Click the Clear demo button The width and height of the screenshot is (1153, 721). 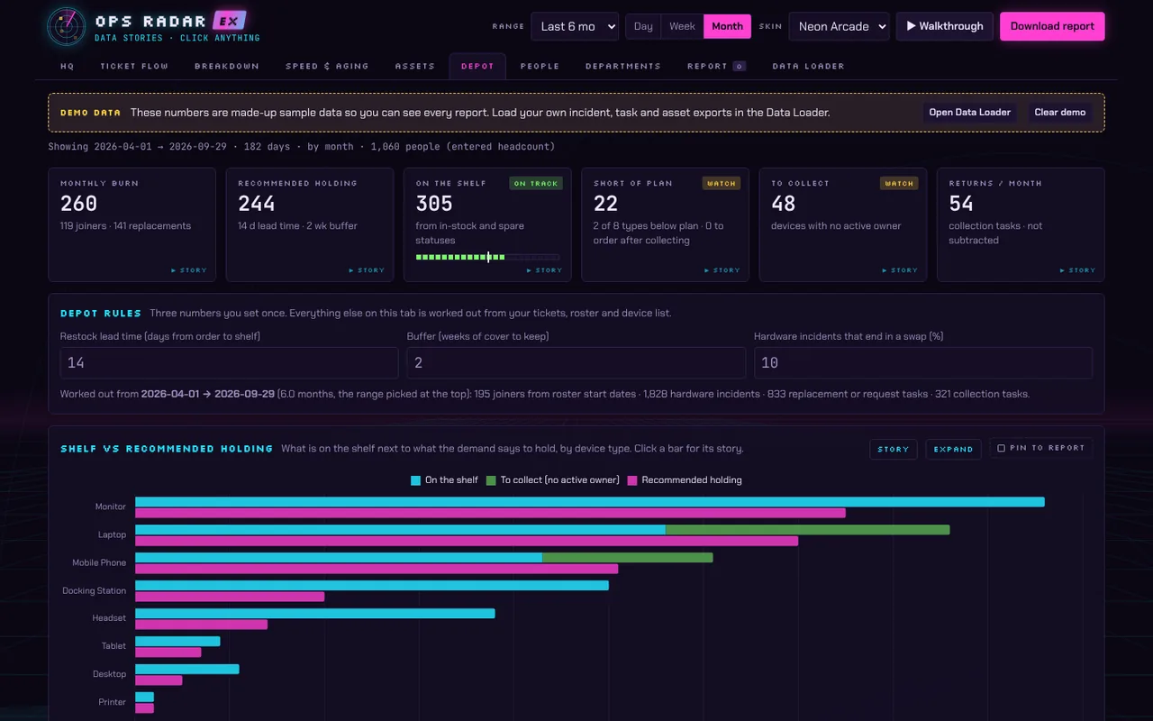(x=1060, y=113)
